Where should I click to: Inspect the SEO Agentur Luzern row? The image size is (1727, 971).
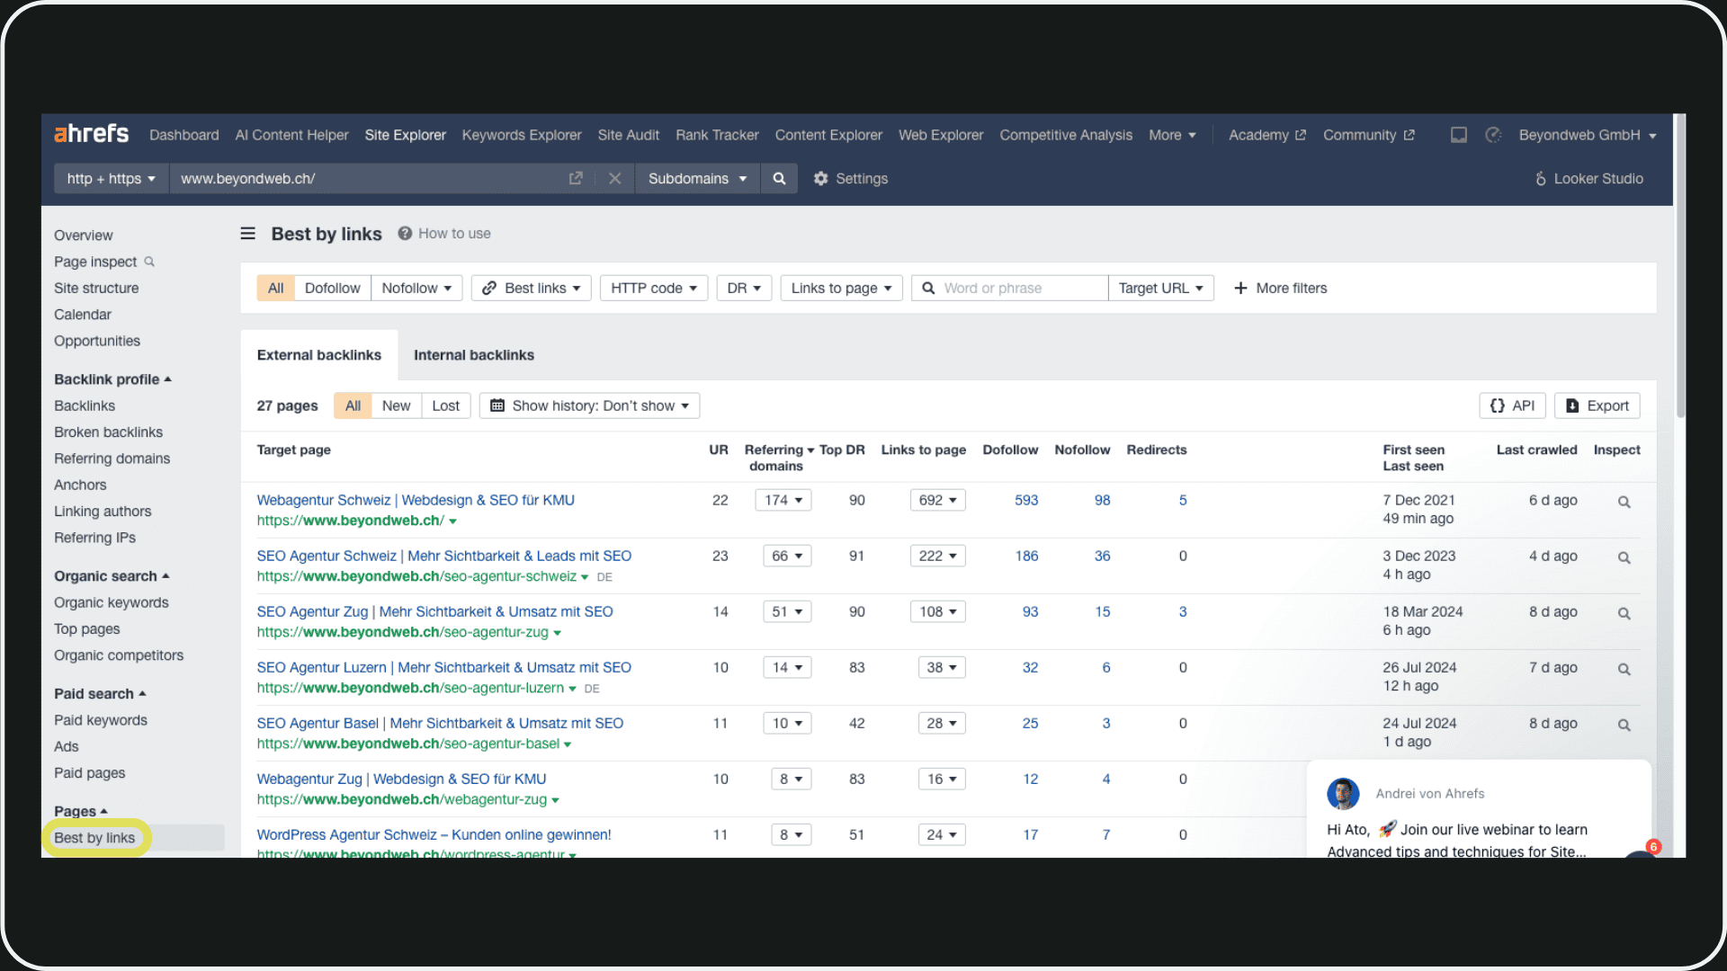tap(1624, 669)
